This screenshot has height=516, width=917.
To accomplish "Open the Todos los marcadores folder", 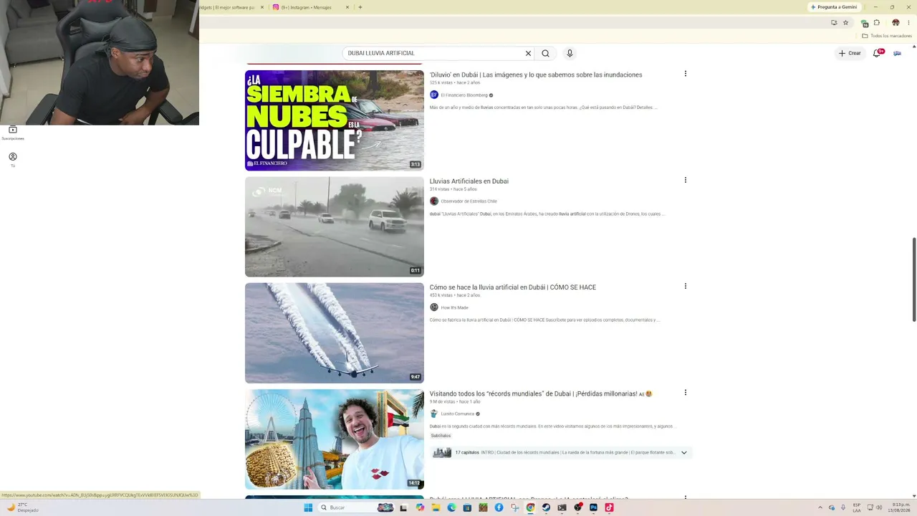I will [x=887, y=36].
